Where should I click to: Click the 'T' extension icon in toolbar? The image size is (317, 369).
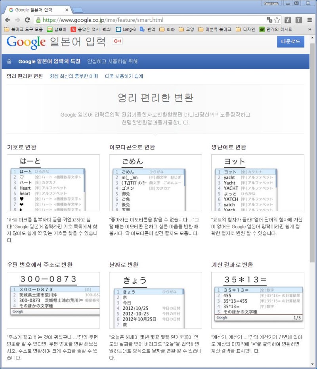[298, 20]
